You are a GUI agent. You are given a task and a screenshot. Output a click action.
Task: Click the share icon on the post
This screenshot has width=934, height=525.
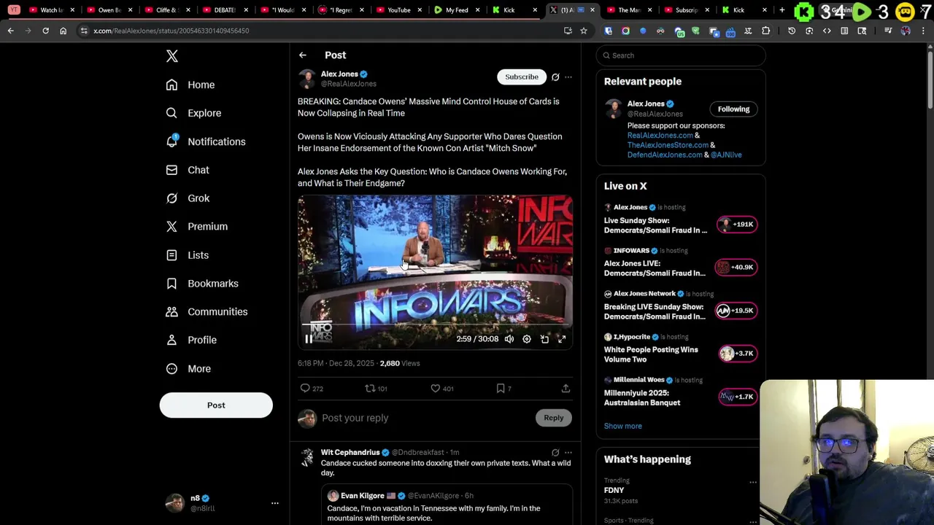[566, 389]
